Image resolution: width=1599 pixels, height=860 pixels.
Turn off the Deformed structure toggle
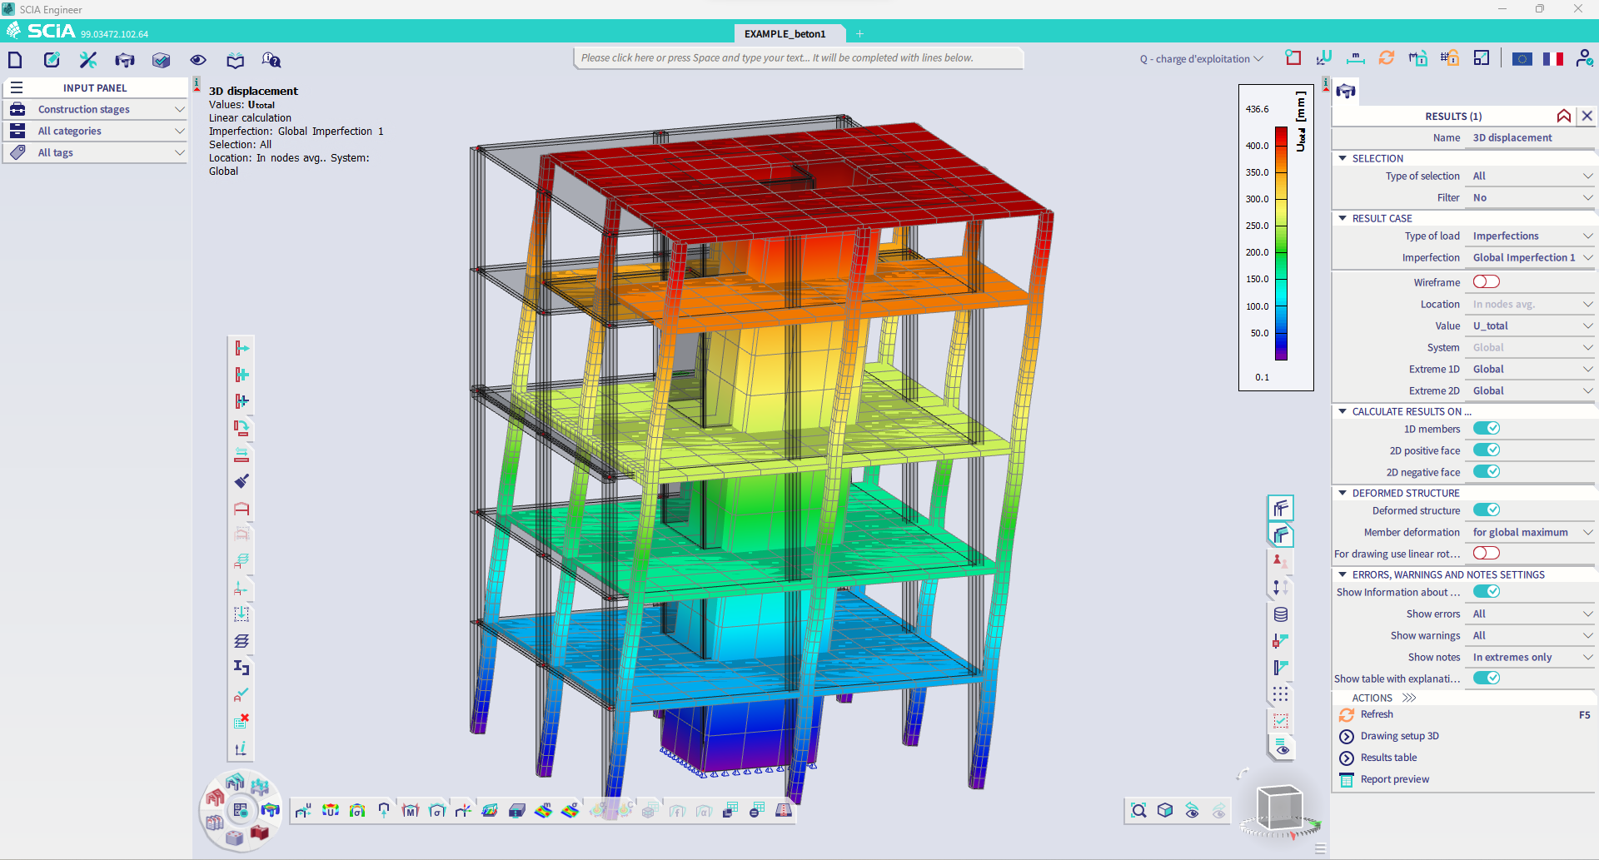pos(1488,510)
